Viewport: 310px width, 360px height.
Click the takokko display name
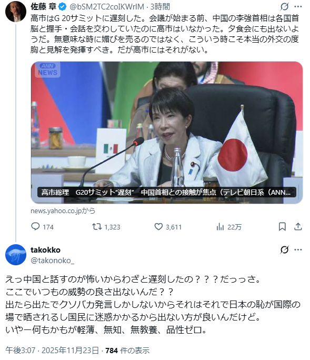(45, 250)
